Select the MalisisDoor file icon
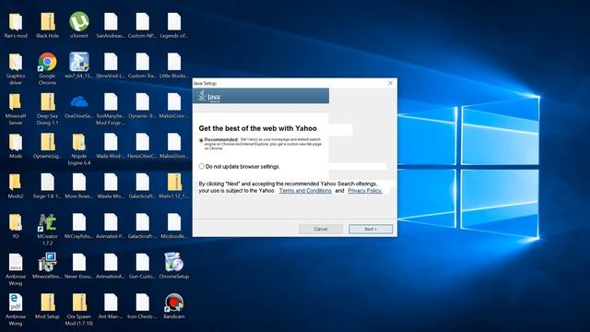This screenshot has width=590, height=332. 173,146
